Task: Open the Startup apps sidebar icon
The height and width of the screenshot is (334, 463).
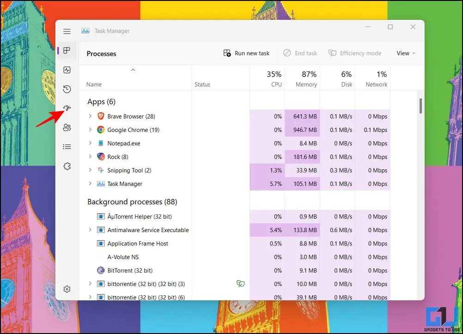Action: click(67, 108)
